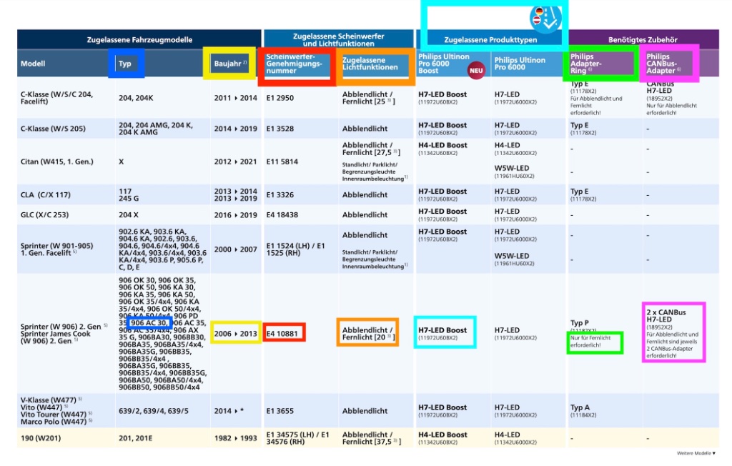
Task: Select the Scheinwerfer-Genehmigungsnummer column header
Action: coord(297,64)
